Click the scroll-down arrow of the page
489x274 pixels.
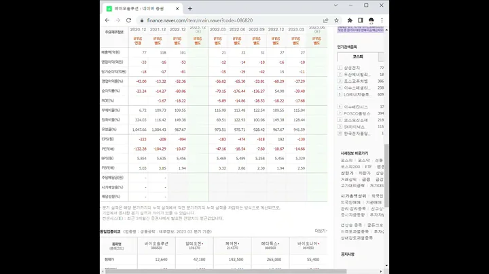coord(386,266)
